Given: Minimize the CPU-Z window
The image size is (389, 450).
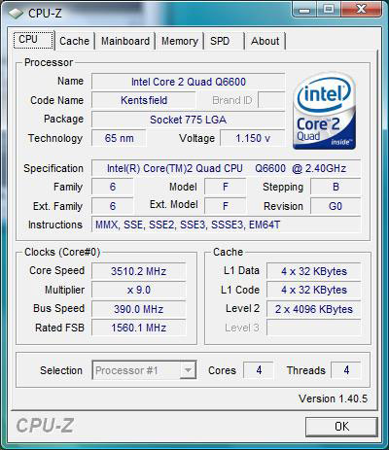Looking at the screenshot, I should pyautogui.click(x=304, y=10).
